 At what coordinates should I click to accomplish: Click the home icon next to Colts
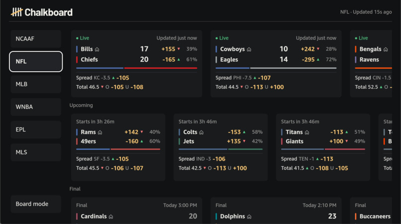201,132
